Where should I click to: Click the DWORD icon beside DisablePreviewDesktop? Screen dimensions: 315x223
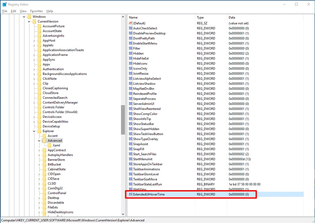point(130,33)
